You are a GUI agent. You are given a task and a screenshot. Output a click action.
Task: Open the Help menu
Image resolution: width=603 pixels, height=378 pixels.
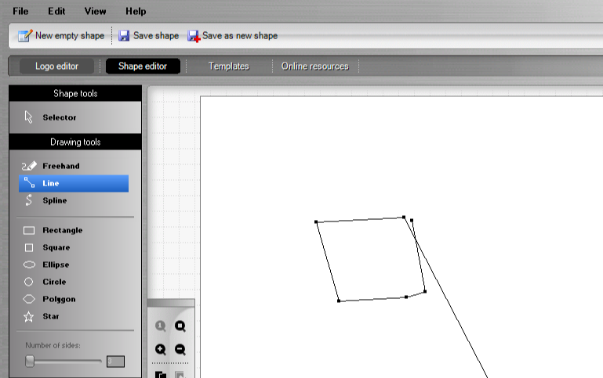coord(136,11)
